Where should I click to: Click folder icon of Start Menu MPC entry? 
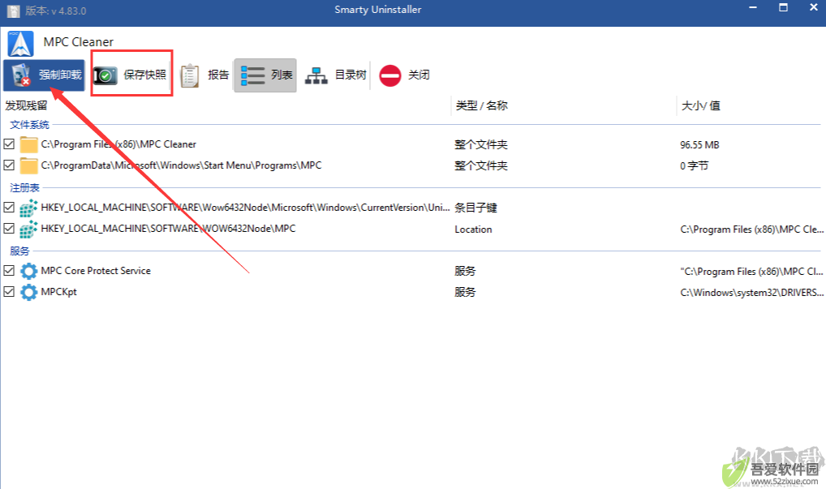pos(28,165)
